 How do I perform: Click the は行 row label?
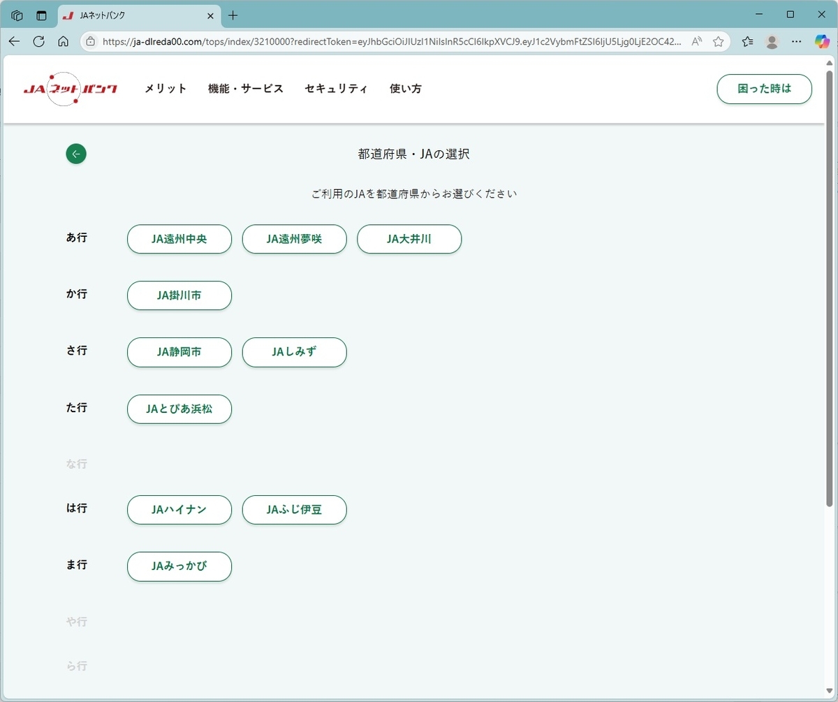pyautogui.click(x=77, y=508)
